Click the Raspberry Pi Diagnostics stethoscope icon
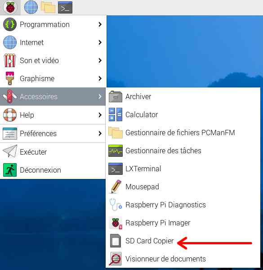 pos(116,205)
